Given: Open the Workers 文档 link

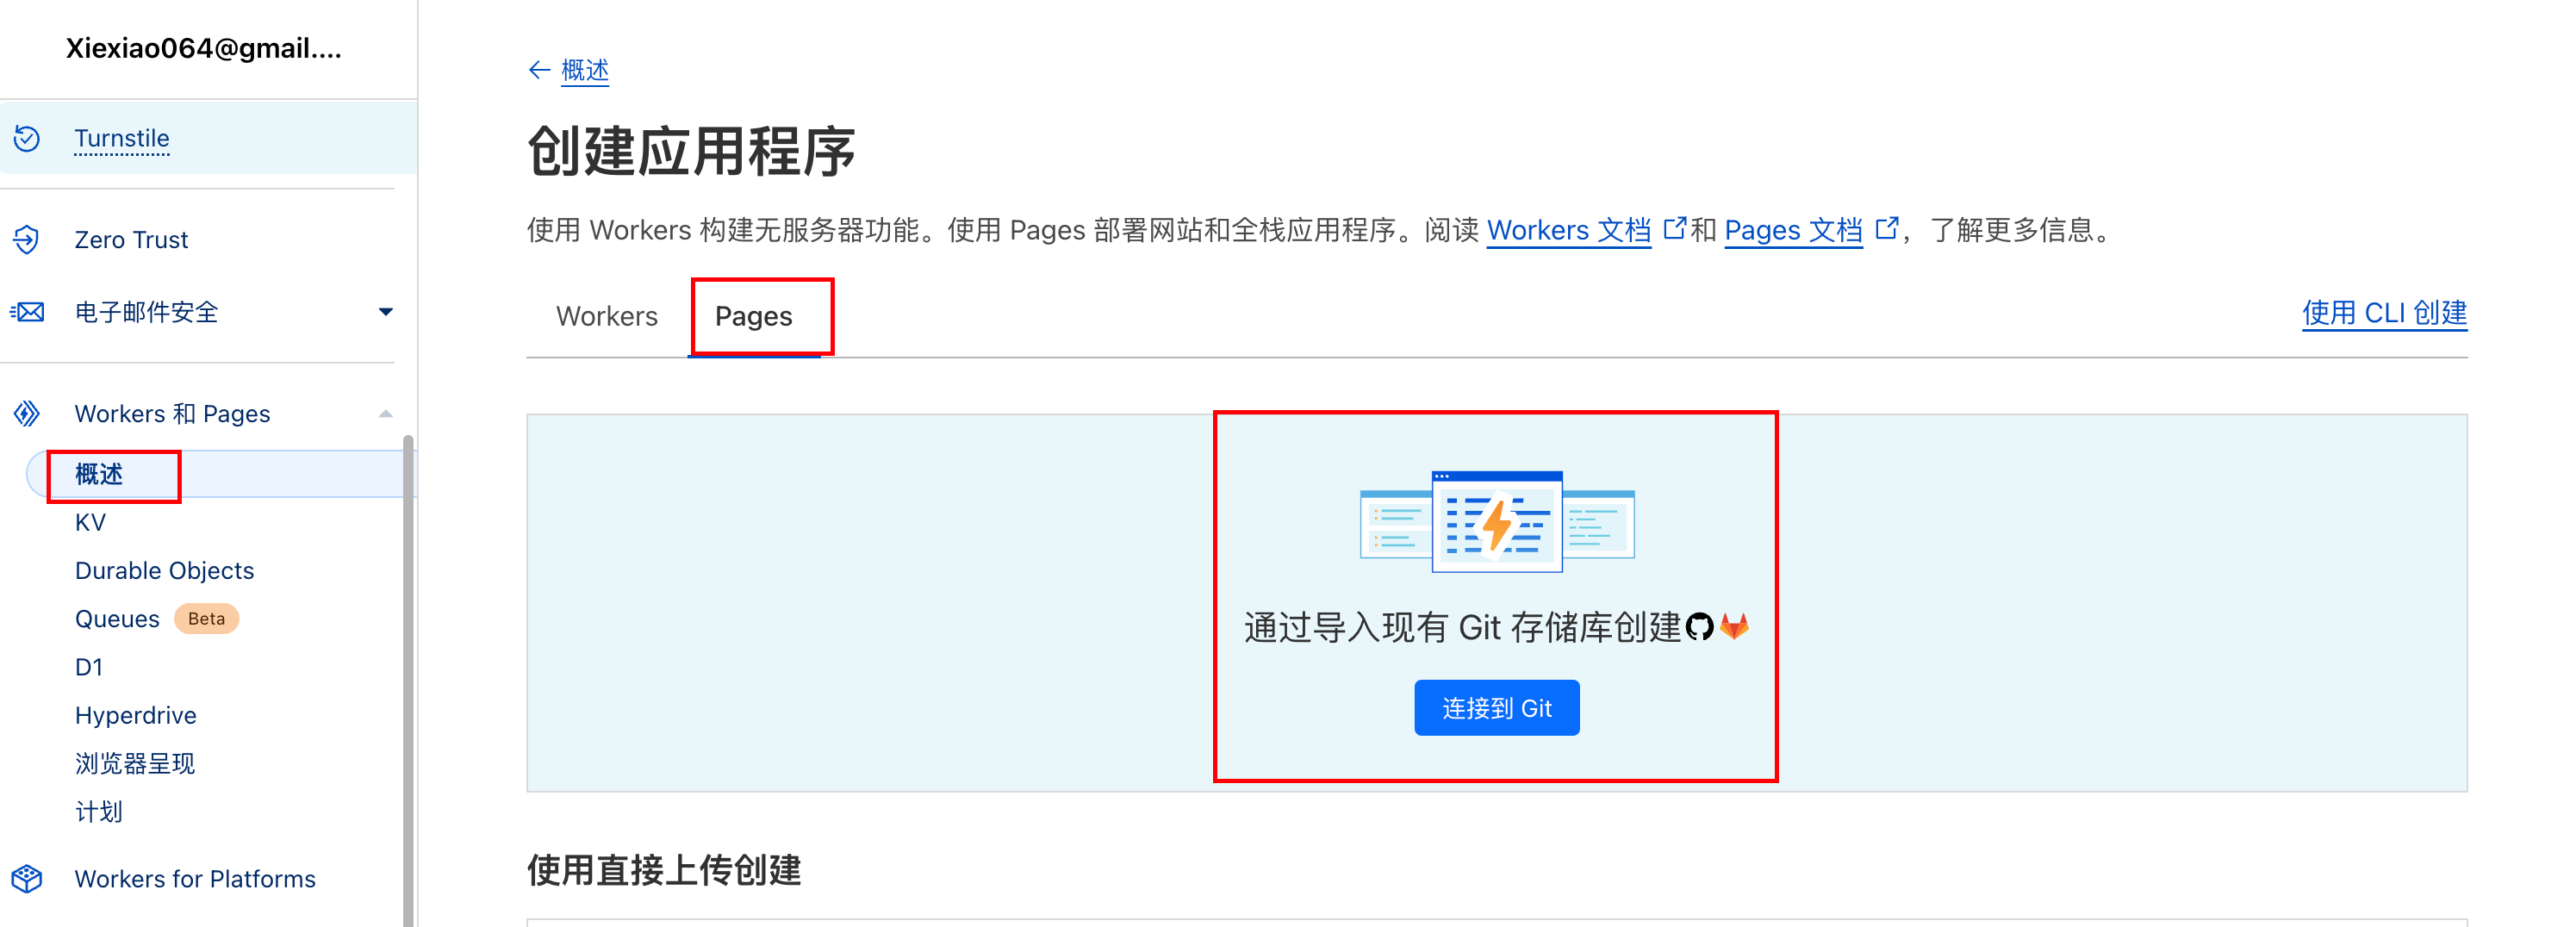Looking at the screenshot, I should click(x=1568, y=230).
